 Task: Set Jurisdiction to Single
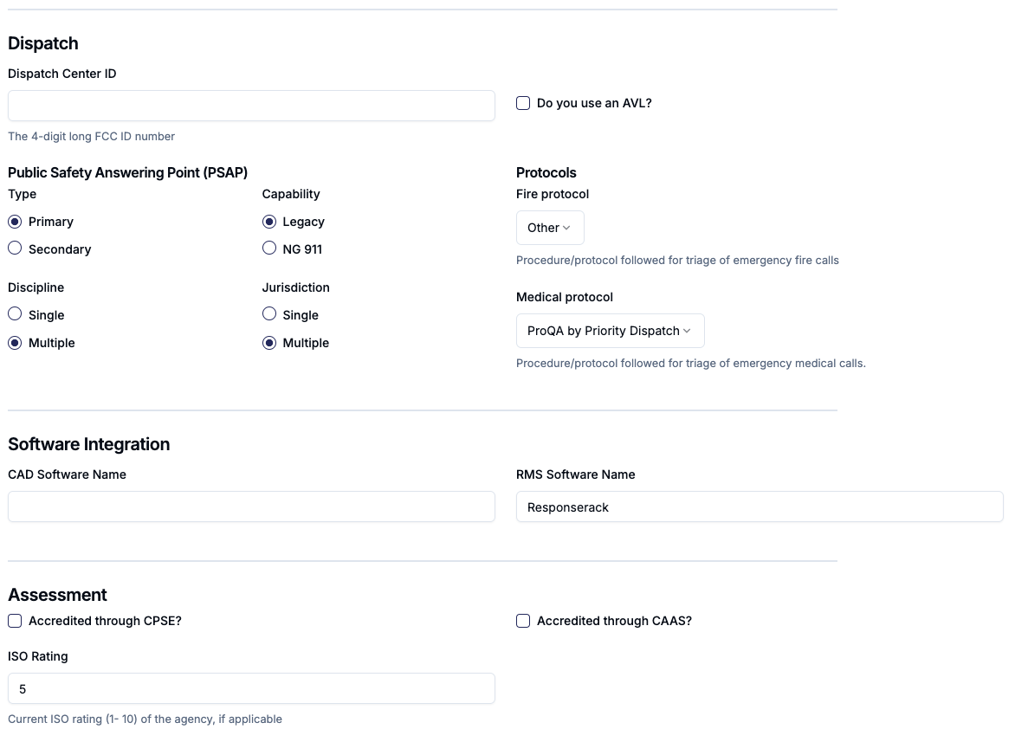point(269,315)
